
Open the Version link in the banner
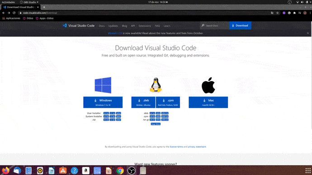tap(115, 33)
